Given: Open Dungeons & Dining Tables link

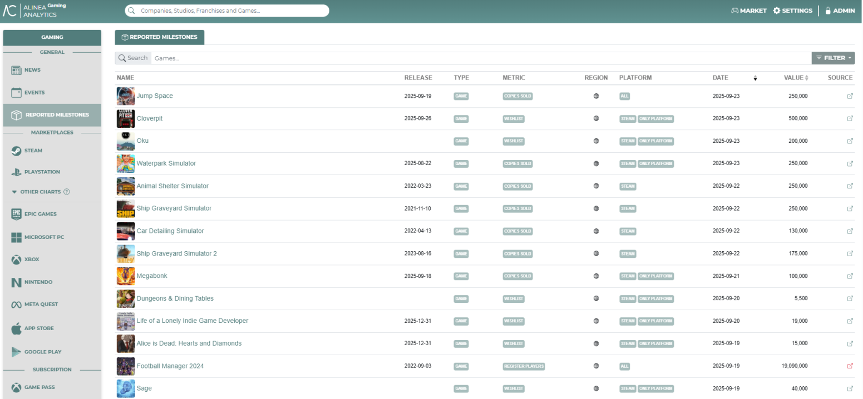Looking at the screenshot, I should point(175,298).
